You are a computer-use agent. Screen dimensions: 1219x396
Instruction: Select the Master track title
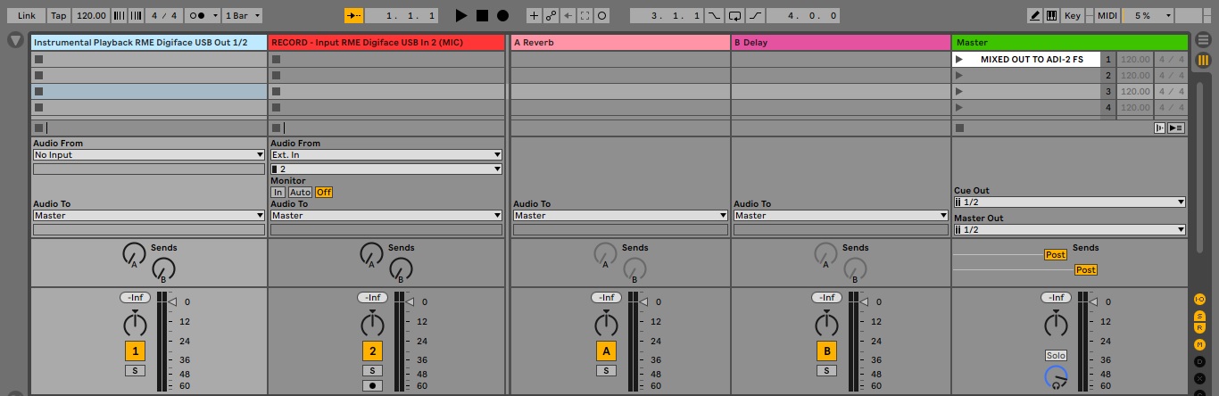tap(1070, 43)
